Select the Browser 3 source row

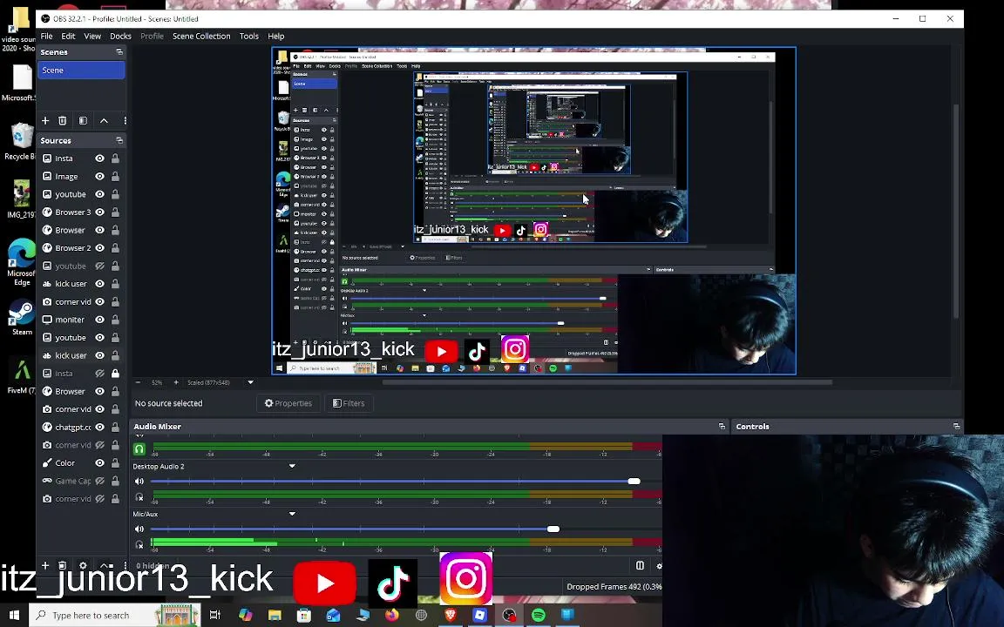[x=81, y=212]
